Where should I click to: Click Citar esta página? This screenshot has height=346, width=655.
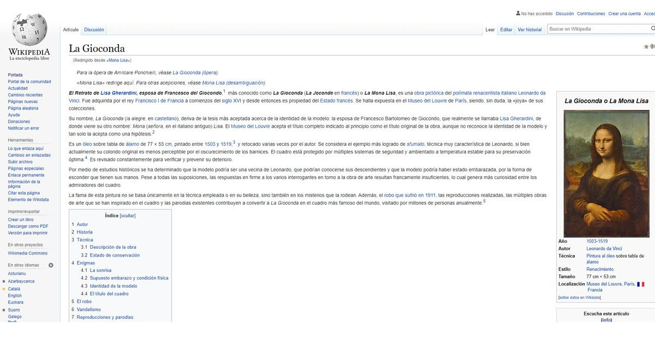point(23,193)
